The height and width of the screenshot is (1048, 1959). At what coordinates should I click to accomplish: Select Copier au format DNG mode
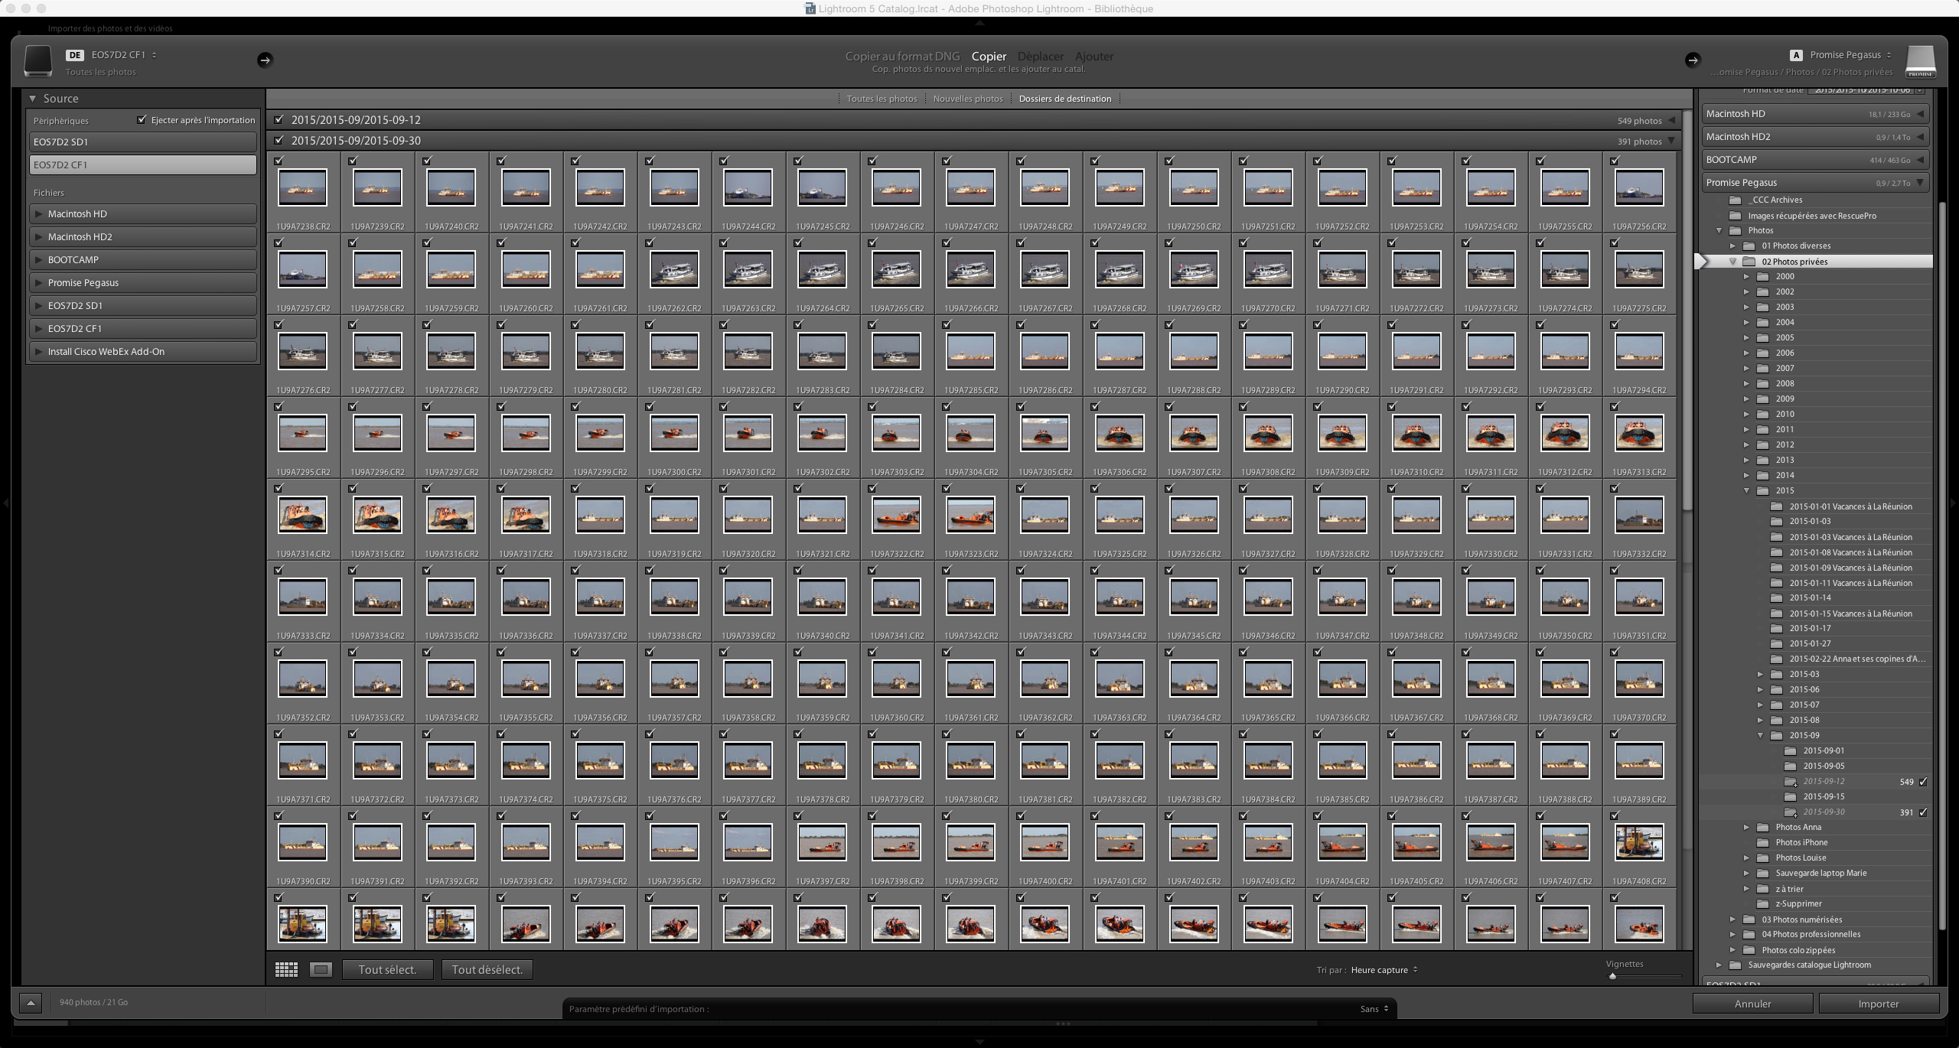pos(902,57)
